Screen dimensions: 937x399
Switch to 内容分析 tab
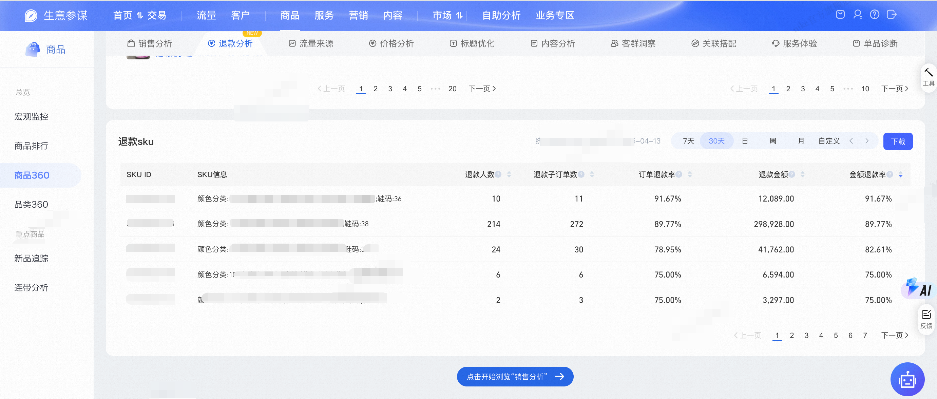click(x=553, y=44)
